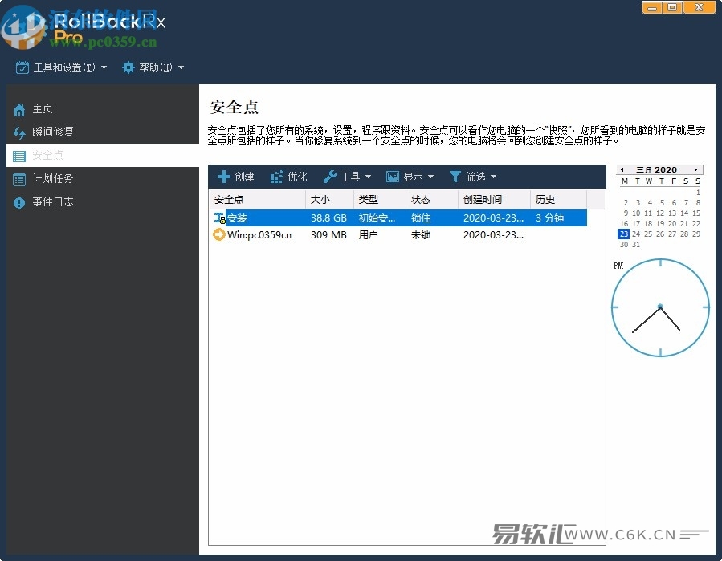Go to previous month in calendar
This screenshot has width=722, height=561.
point(622,170)
